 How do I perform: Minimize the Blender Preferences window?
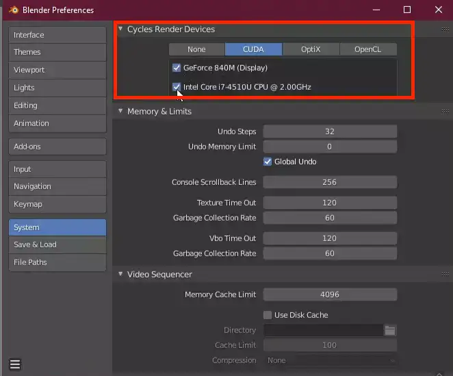(376, 10)
